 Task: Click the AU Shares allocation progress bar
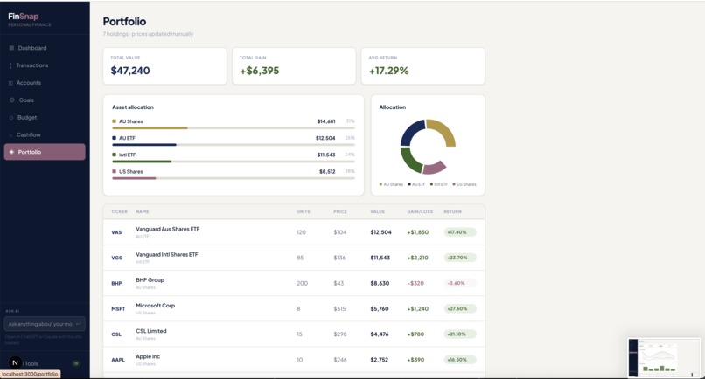tap(234, 128)
